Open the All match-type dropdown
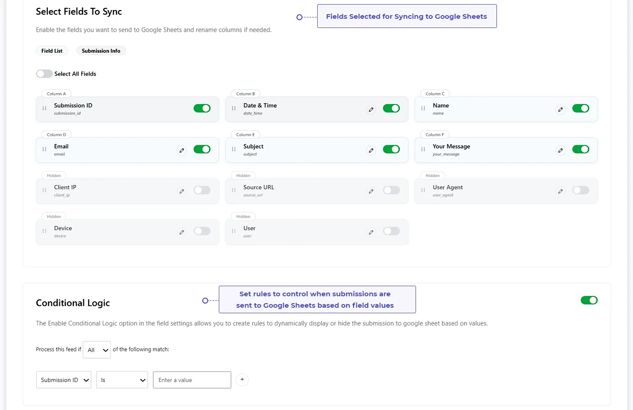The width and height of the screenshot is (633, 410). [97, 349]
